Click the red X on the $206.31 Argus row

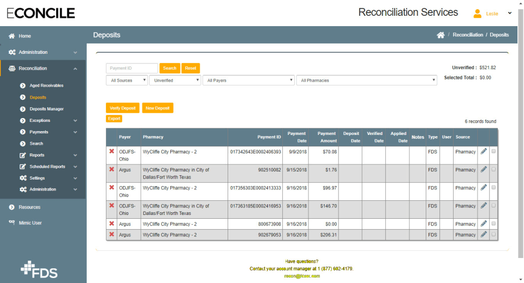[x=112, y=235]
